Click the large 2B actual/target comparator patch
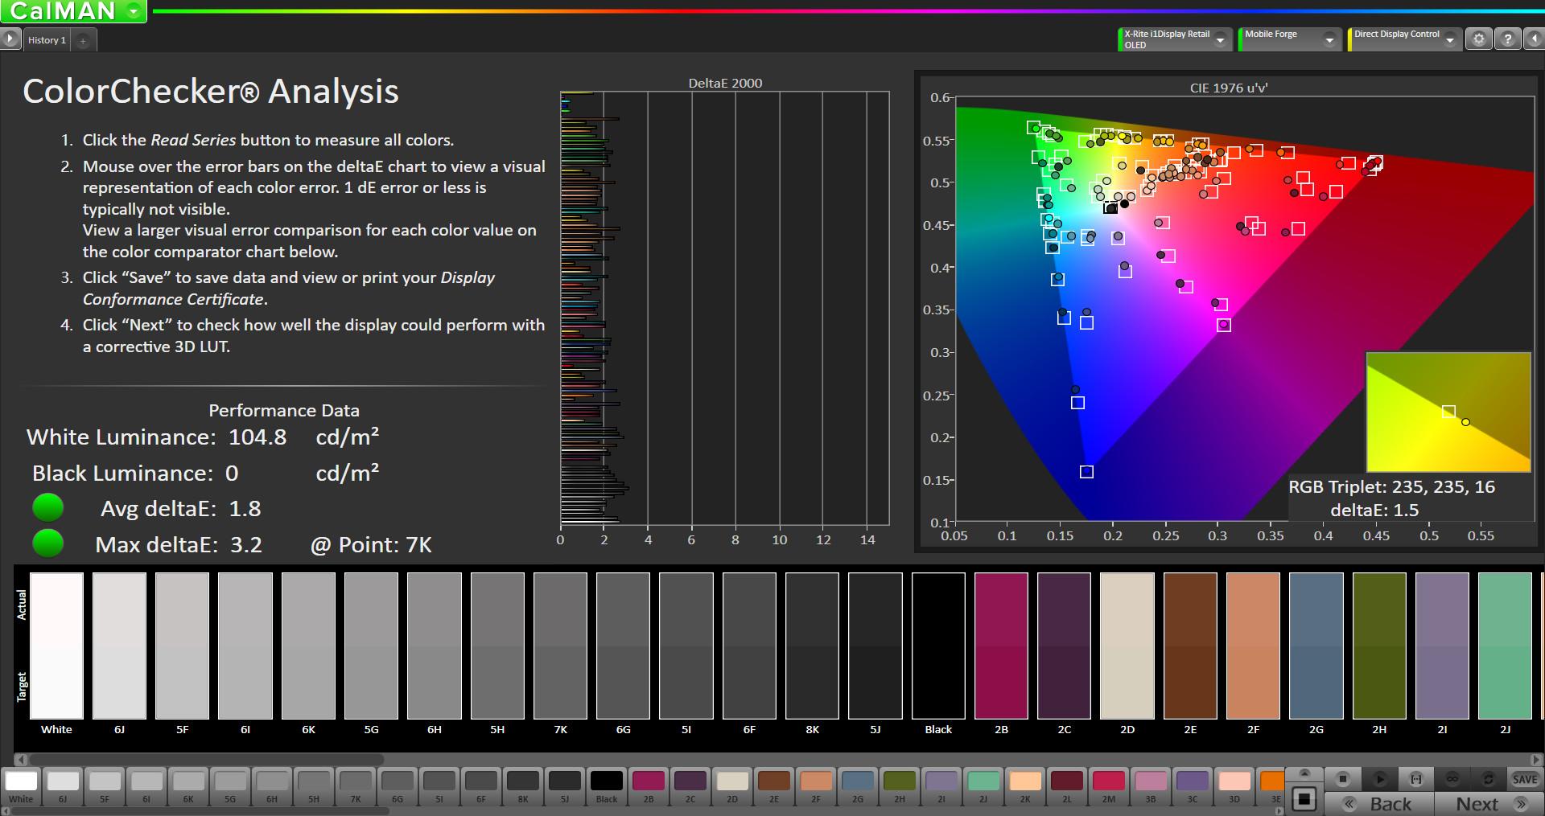 (x=1001, y=646)
